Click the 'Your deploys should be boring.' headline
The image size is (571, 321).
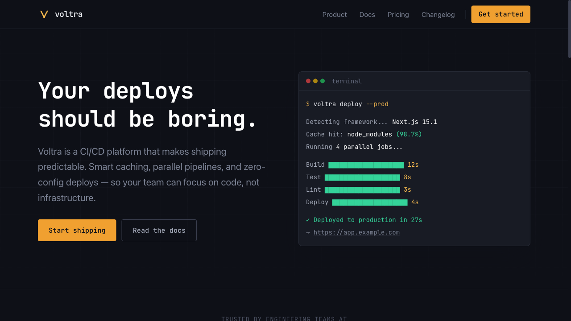pos(148,105)
